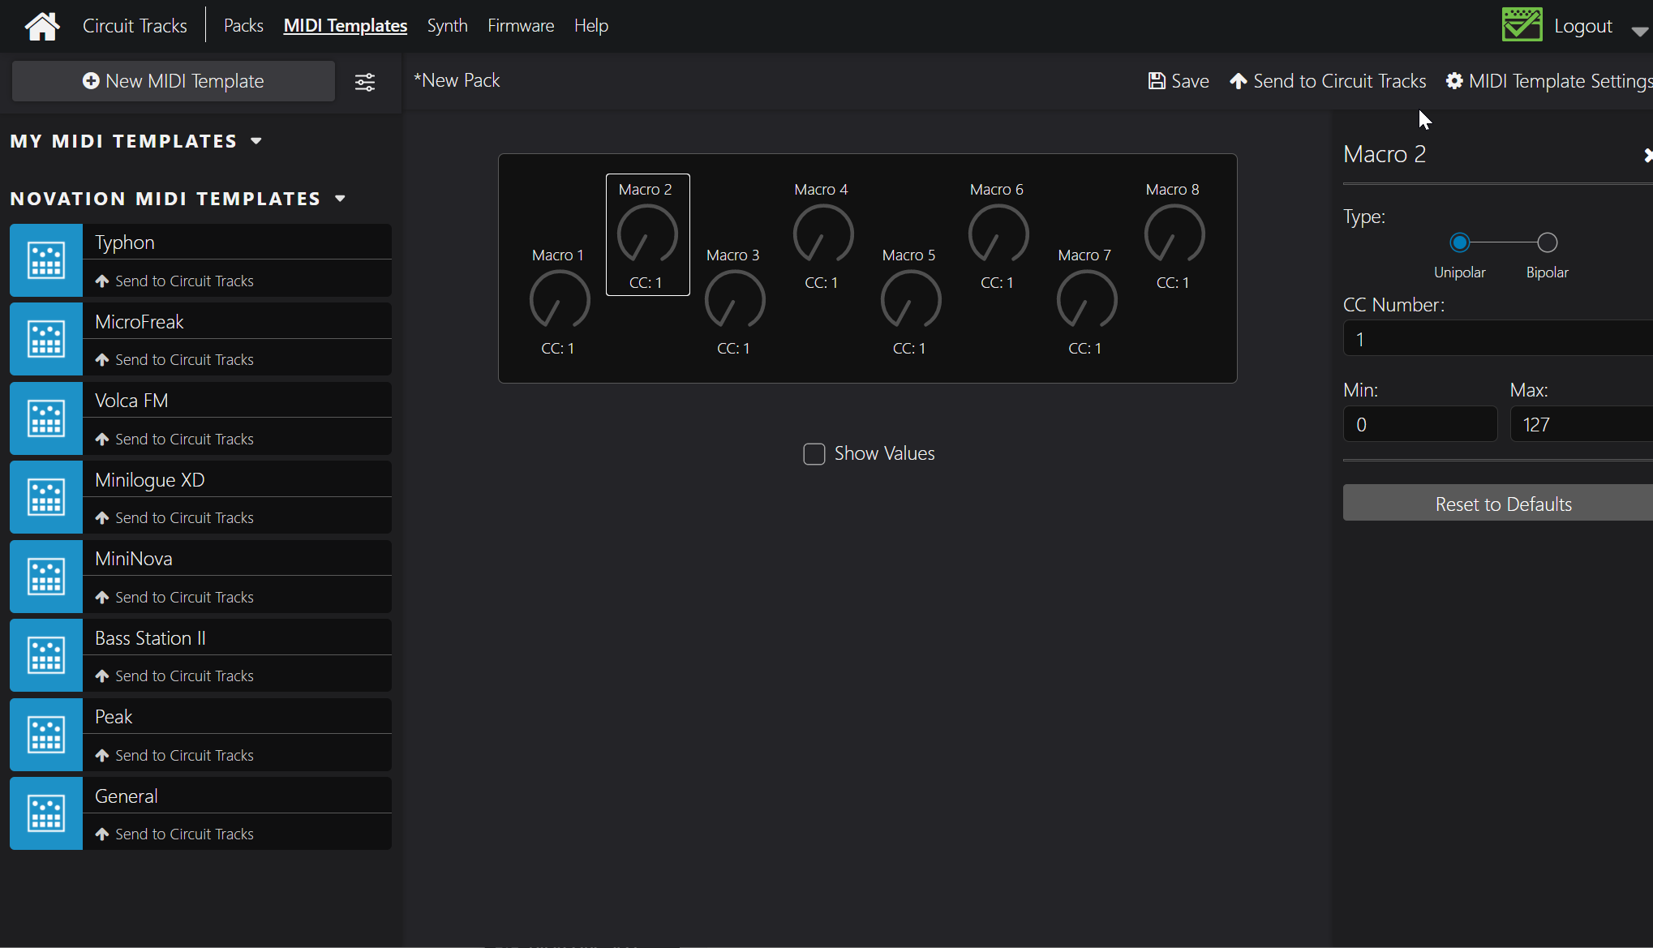Click the Volca FM template grid icon
Viewport: 1653px width, 948px height.
(x=46, y=418)
